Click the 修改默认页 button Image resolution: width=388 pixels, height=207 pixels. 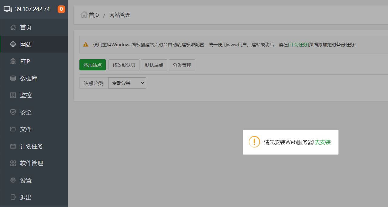tap(124, 65)
